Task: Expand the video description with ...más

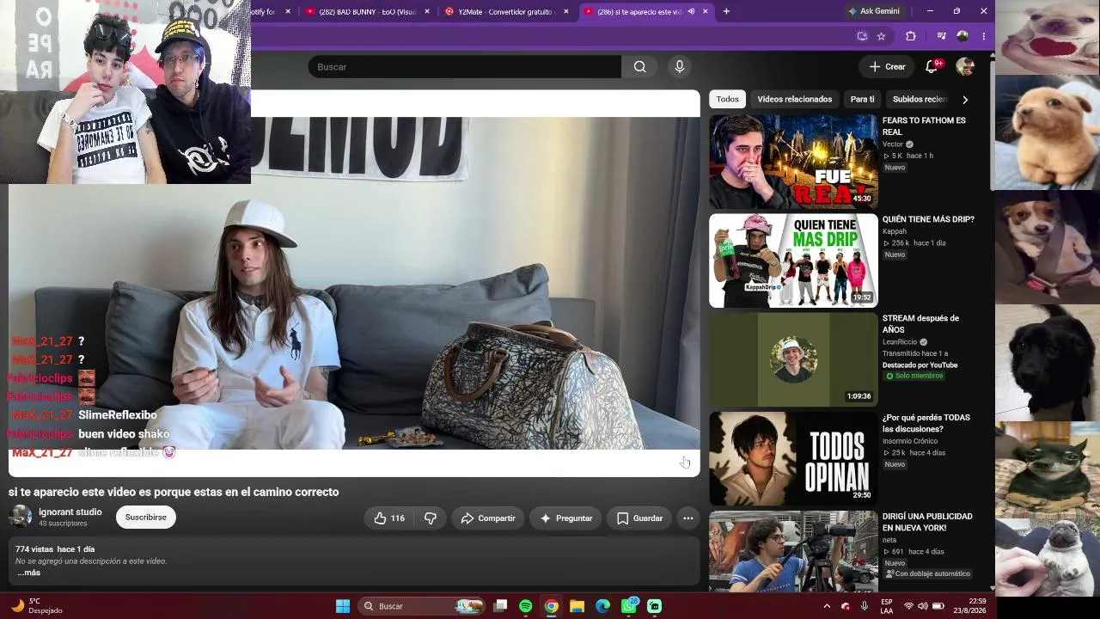Action: coord(29,573)
